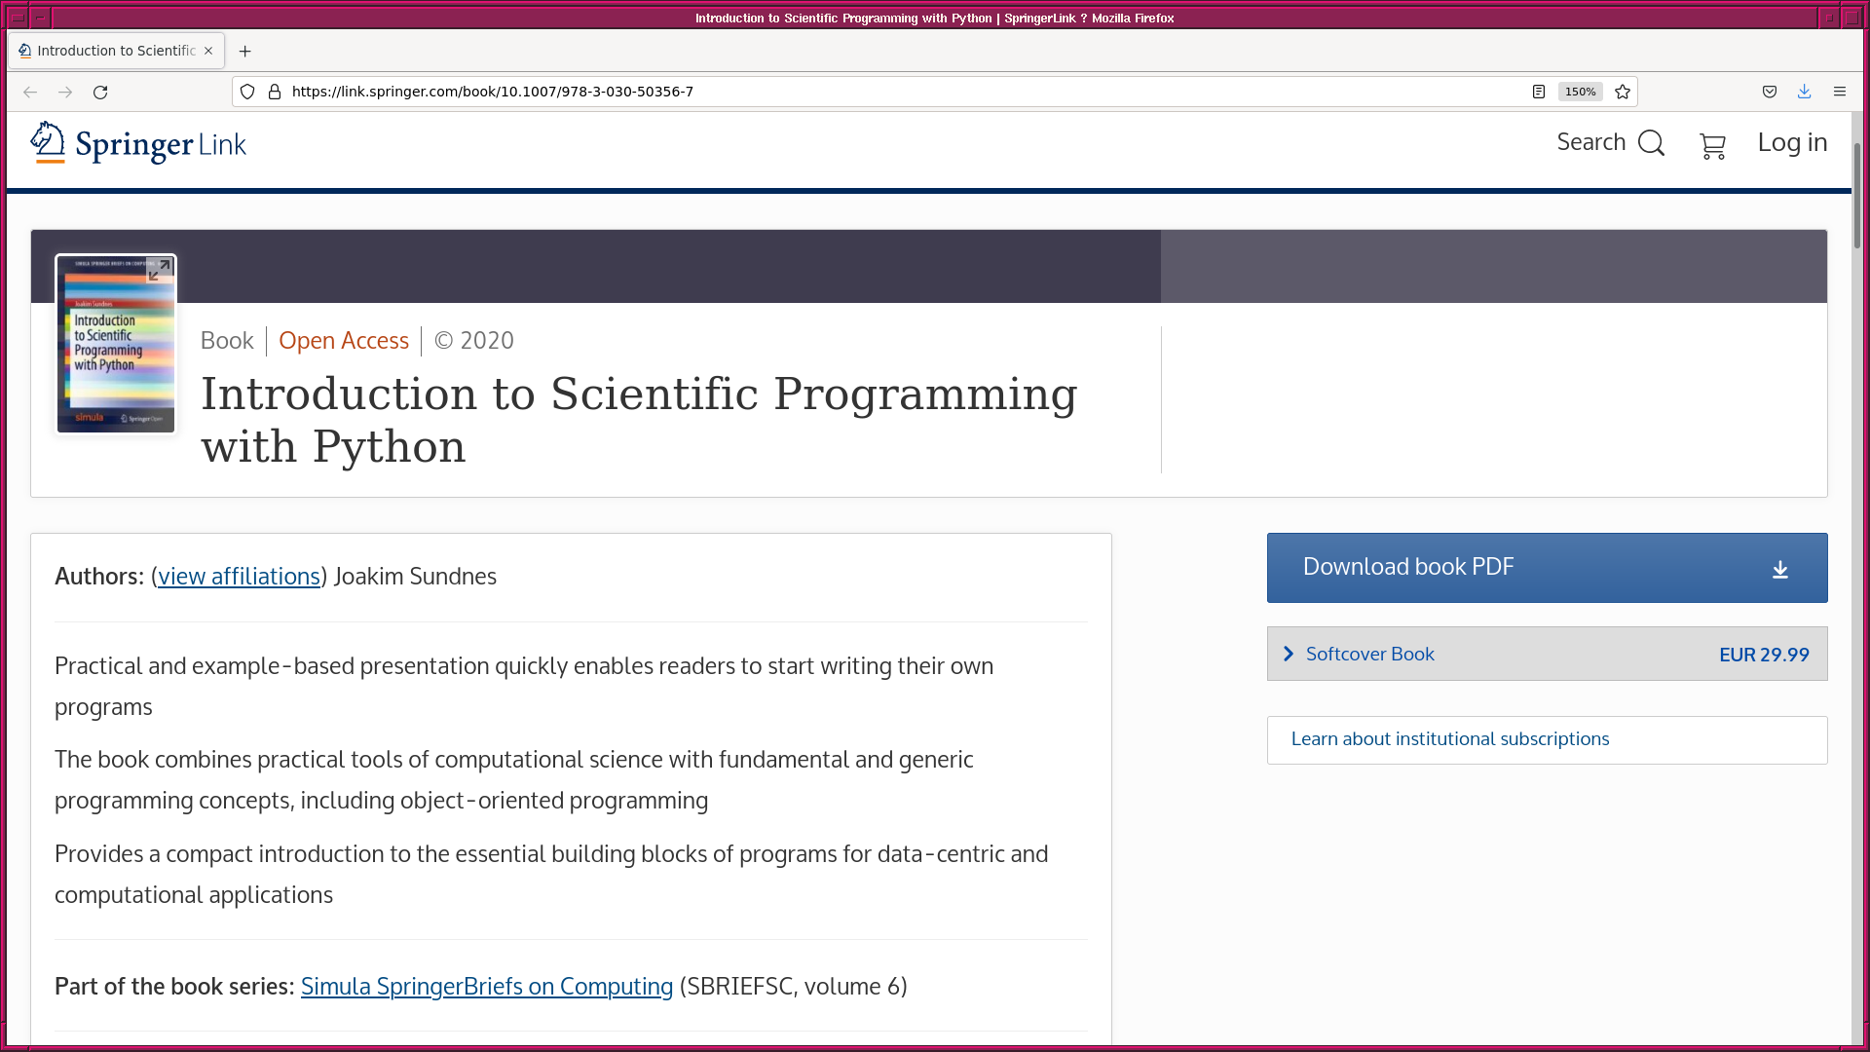The image size is (1870, 1052).
Task: Reload the page with refresh icon
Action: click(x=100, y=92)
